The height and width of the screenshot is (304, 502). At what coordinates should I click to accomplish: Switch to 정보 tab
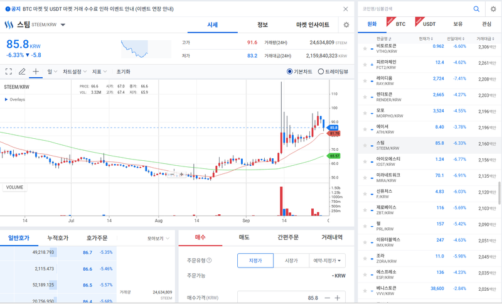262,24
